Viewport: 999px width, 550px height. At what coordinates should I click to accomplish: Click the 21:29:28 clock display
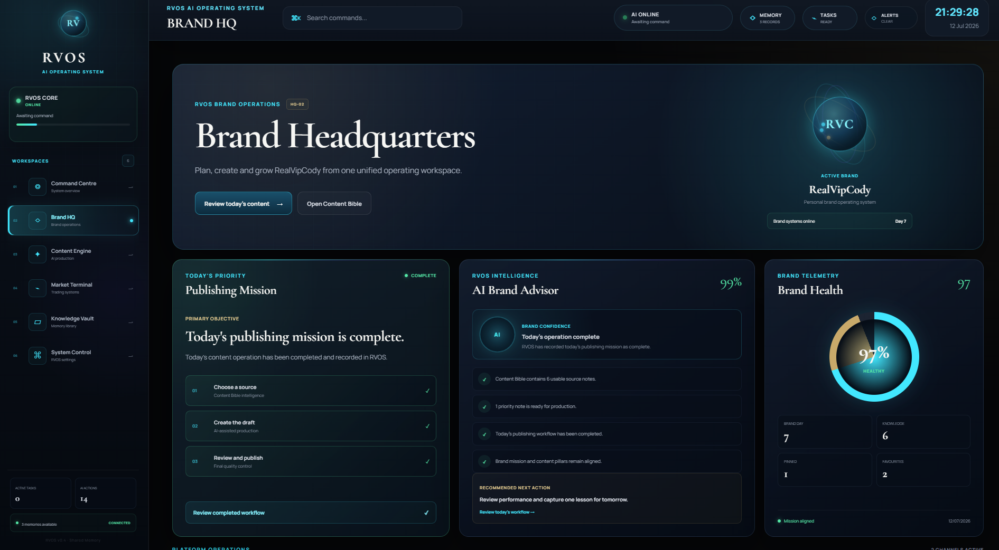pyautogui.click(x=957, y=12)
